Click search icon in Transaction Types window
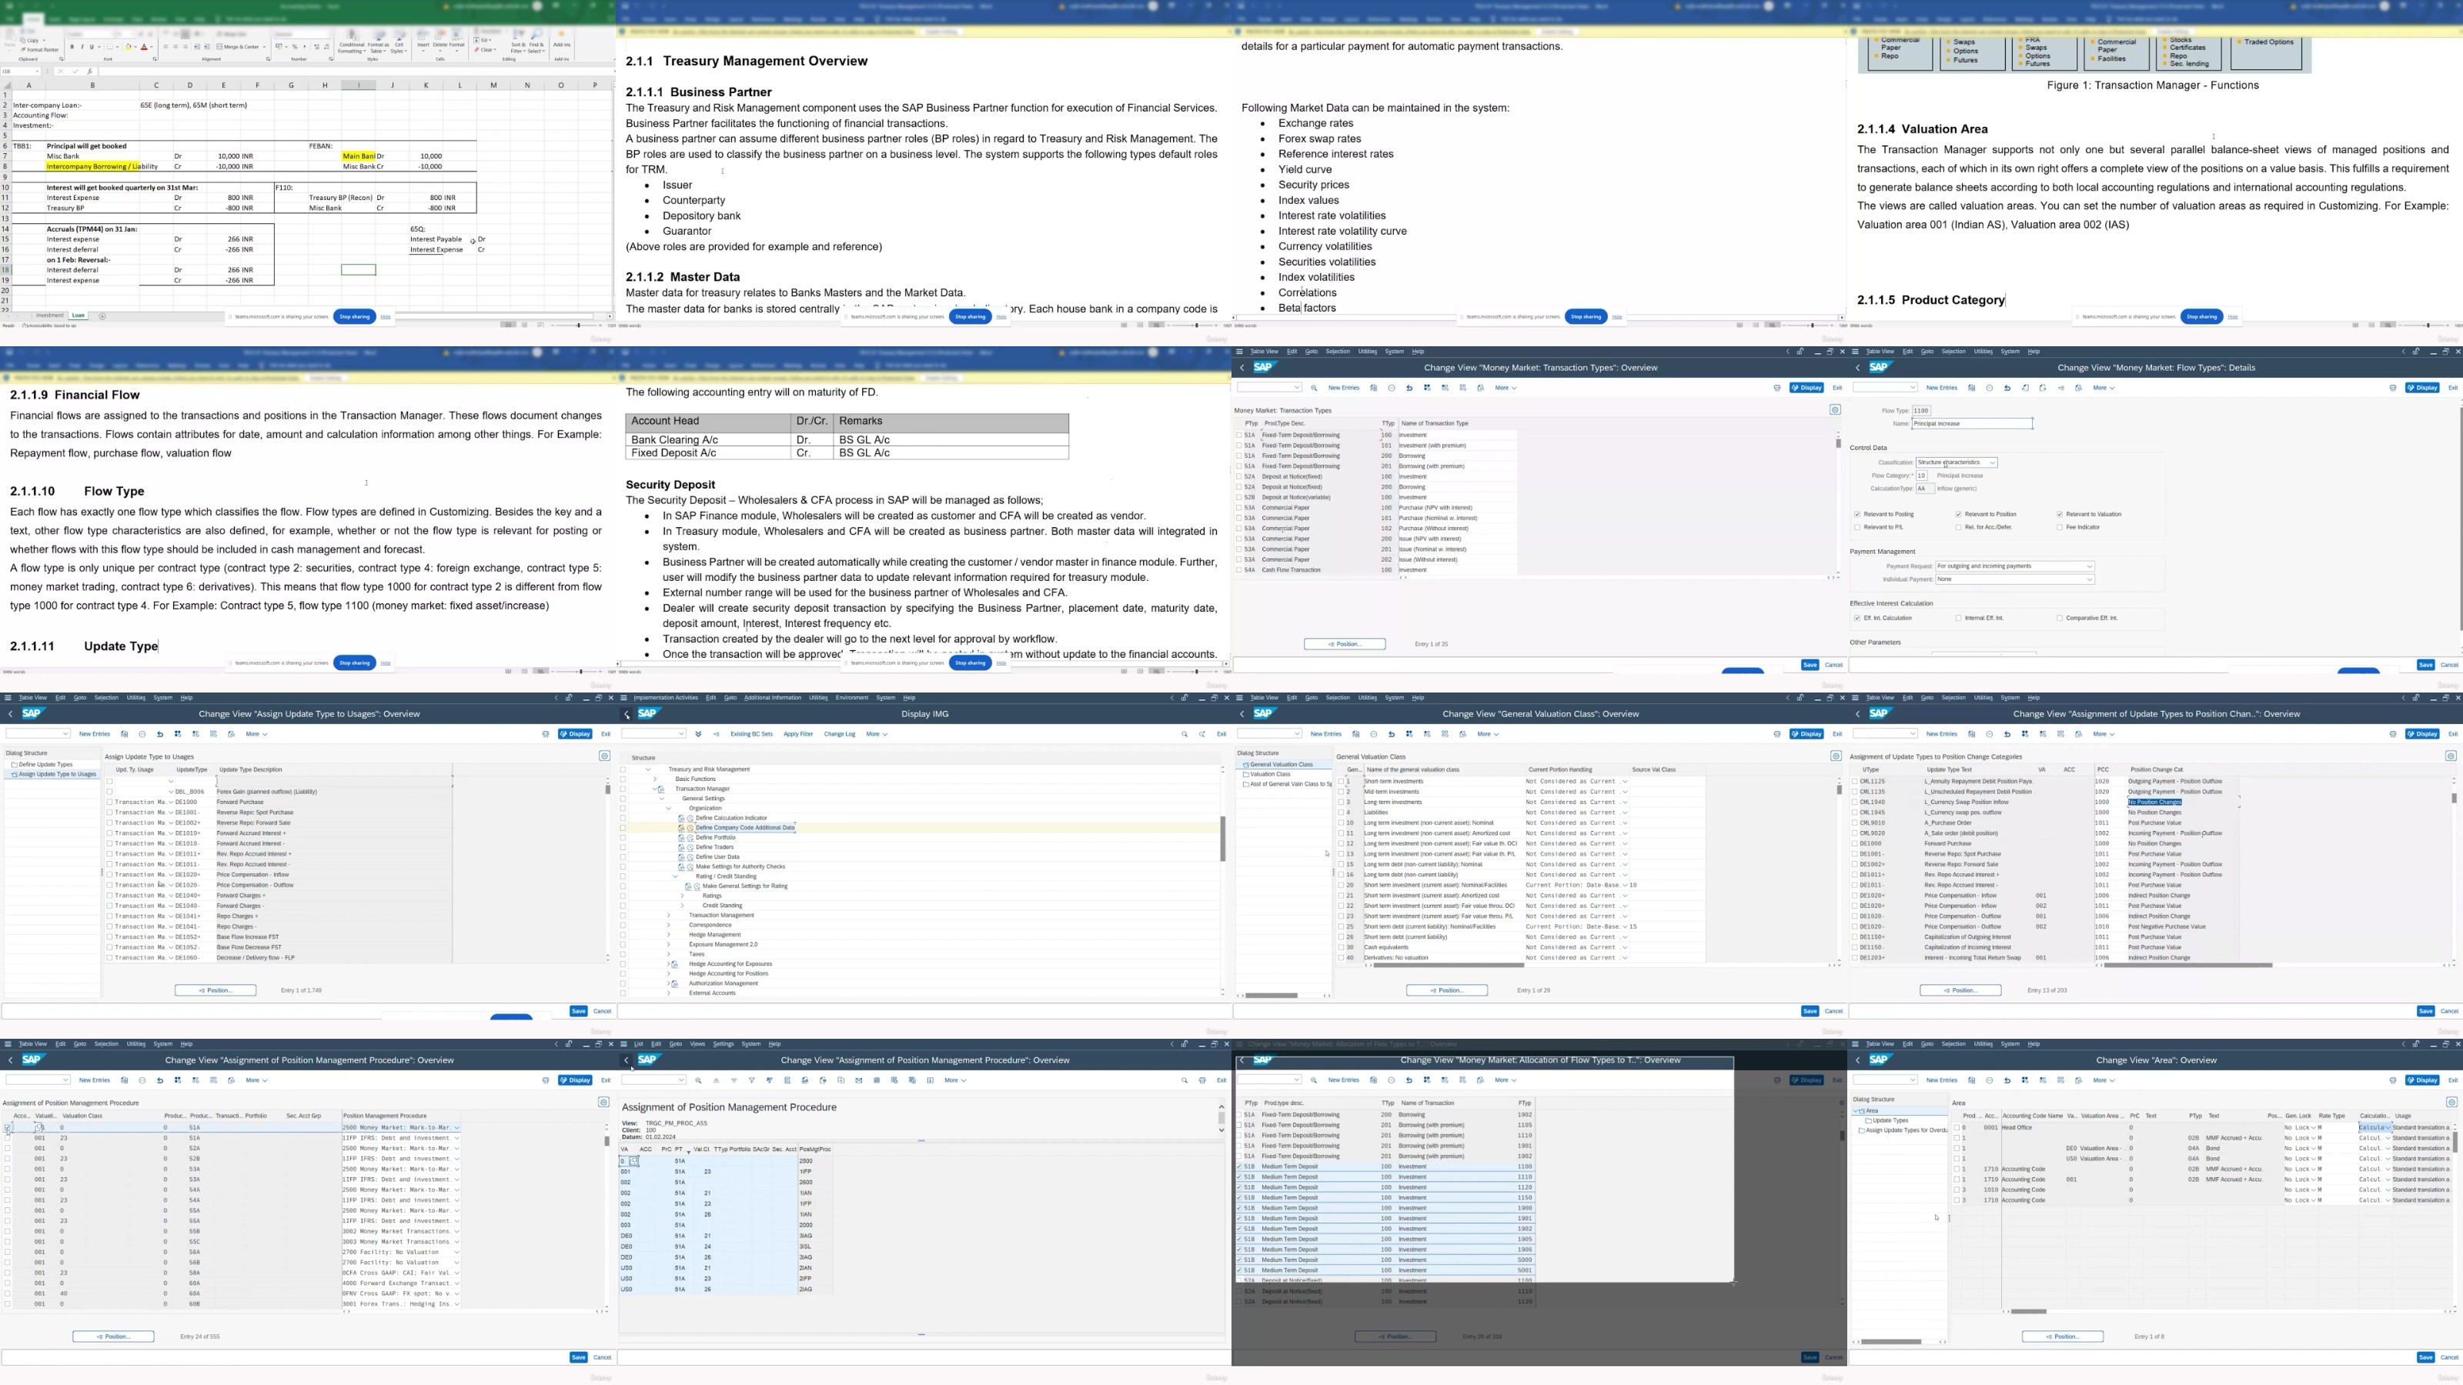This screenshot has width=2463, height=1385. [1315, 388]
